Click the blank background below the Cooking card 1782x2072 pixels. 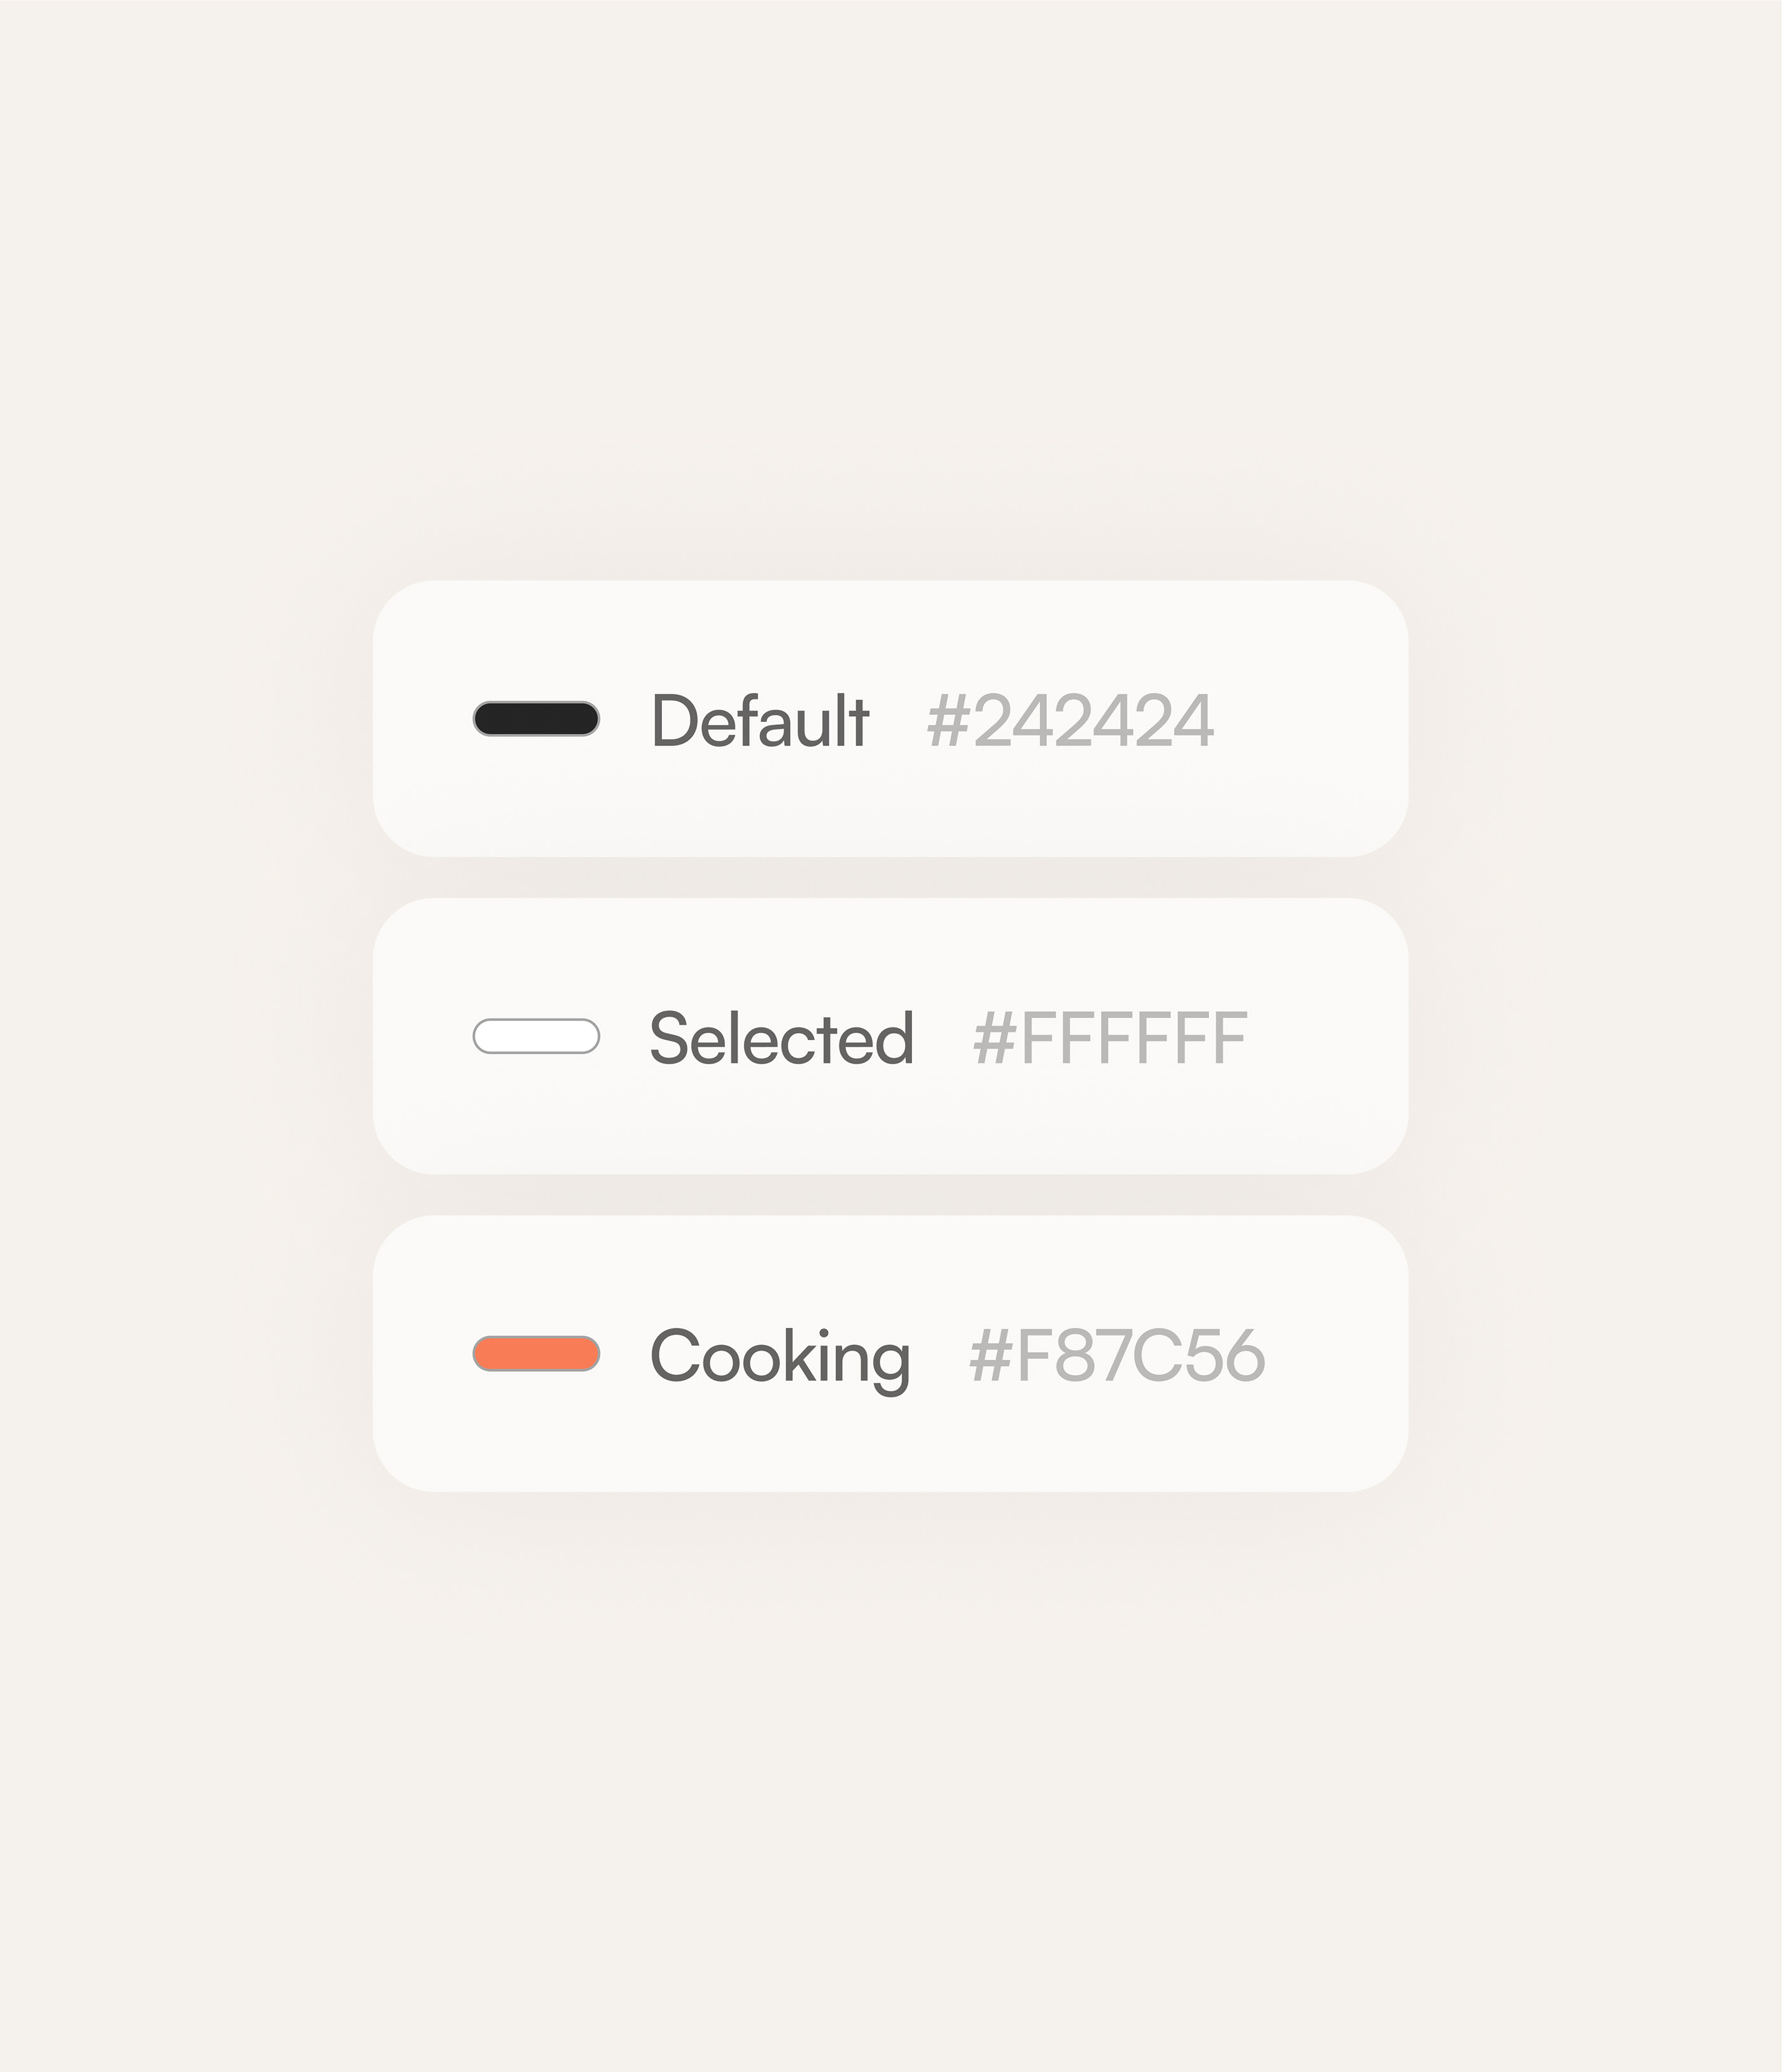tap(890, 1750)
